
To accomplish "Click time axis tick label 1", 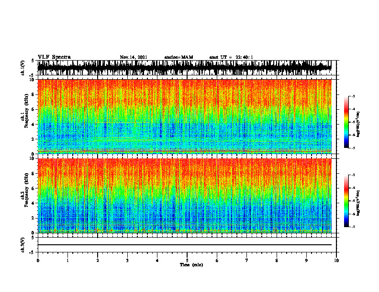I will [67, 261].
